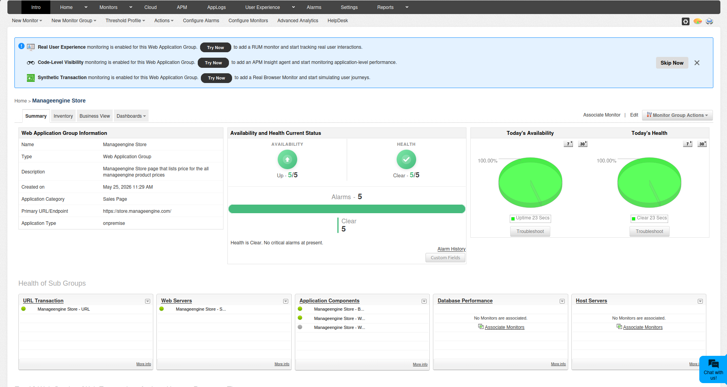Open the Settings menu
The image size is (727, 387).
coord(349,7)
